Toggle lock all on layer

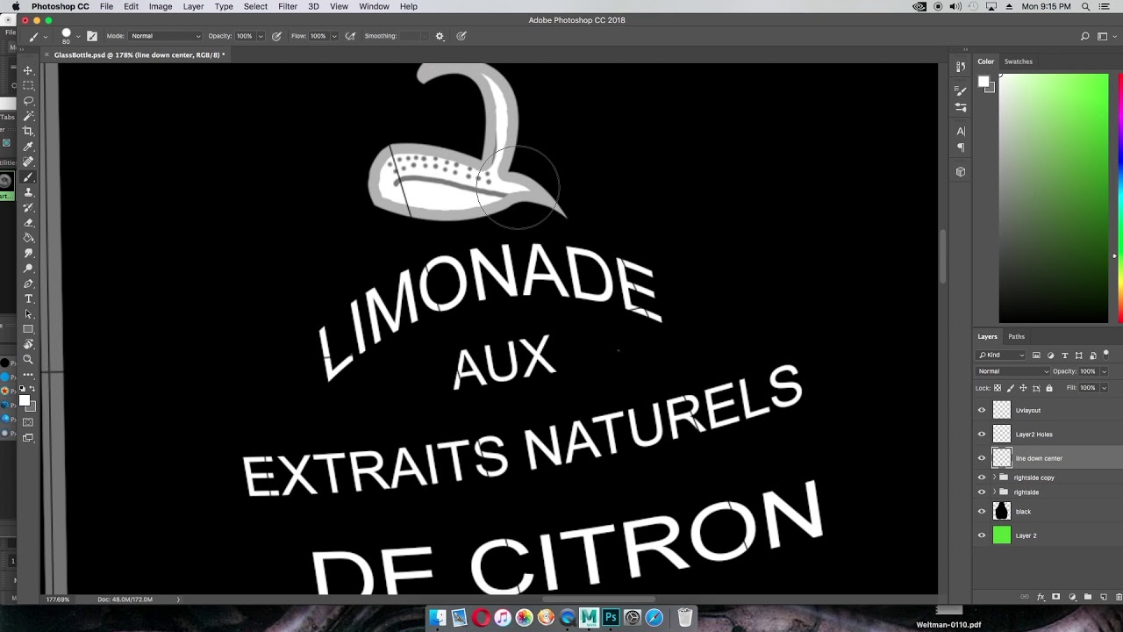coord(1049,388)
